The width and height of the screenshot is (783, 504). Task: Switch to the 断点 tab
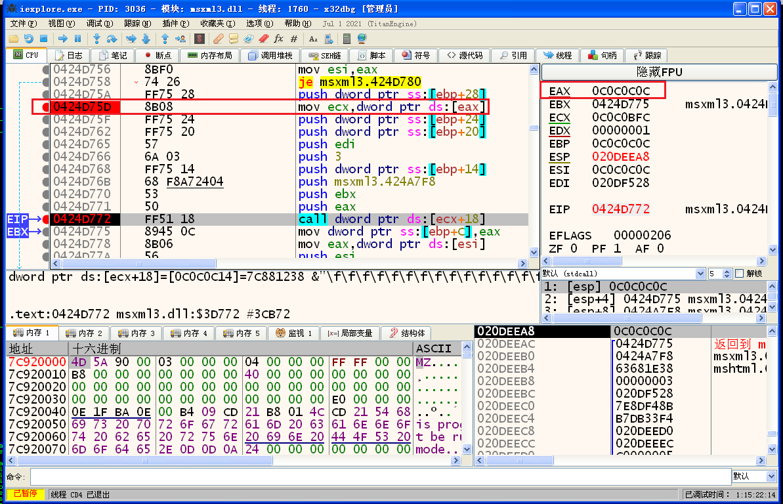point(158,56)
